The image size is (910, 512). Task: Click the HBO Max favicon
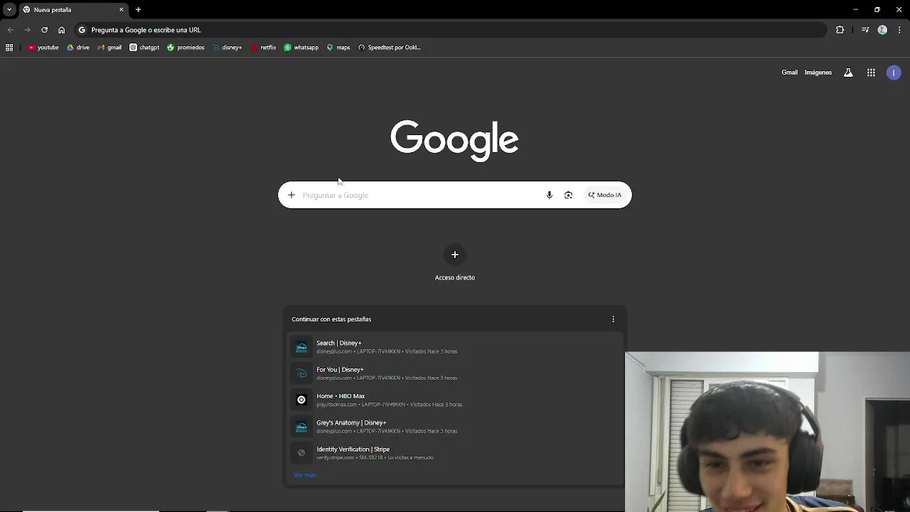tap(301, 400)
